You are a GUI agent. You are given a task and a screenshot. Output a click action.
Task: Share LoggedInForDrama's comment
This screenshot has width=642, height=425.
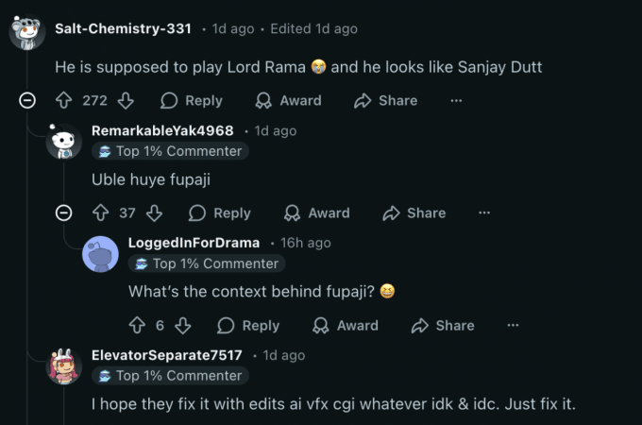(x=443, y=325)
